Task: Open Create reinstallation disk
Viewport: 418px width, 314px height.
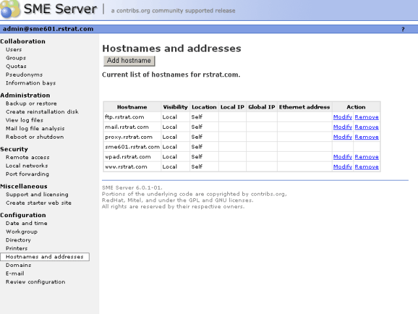Action: pos(42,112)
